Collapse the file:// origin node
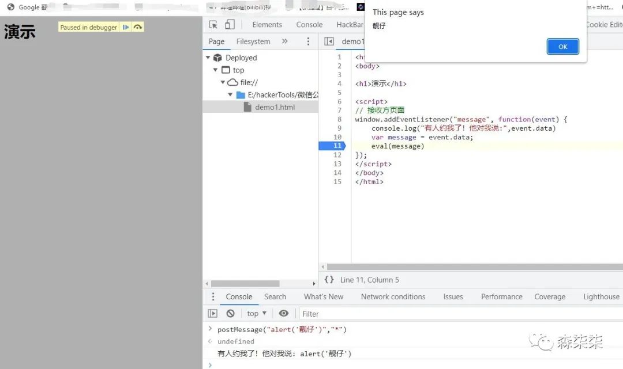The width and height of the screenshot is (623, 369). pos(223,82)
